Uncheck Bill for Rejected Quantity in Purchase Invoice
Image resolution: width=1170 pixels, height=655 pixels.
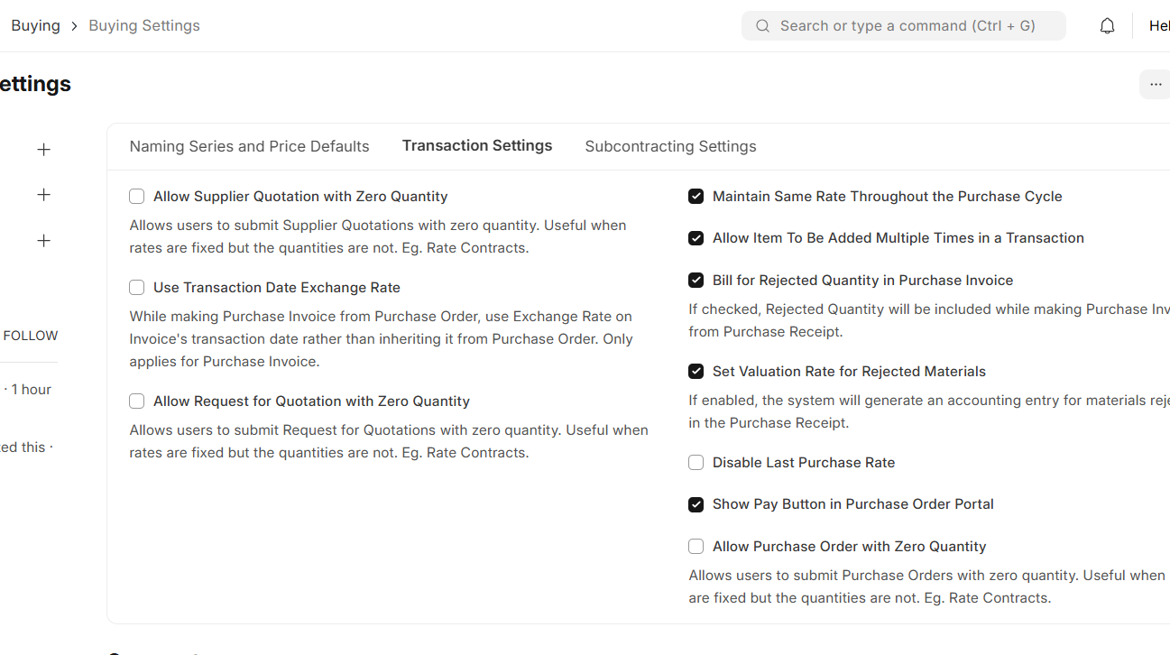(x=696, y=281)
